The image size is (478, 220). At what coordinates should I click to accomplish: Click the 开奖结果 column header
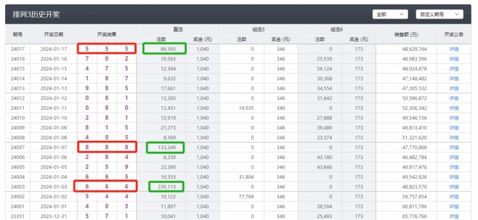(x=107, y=34)
